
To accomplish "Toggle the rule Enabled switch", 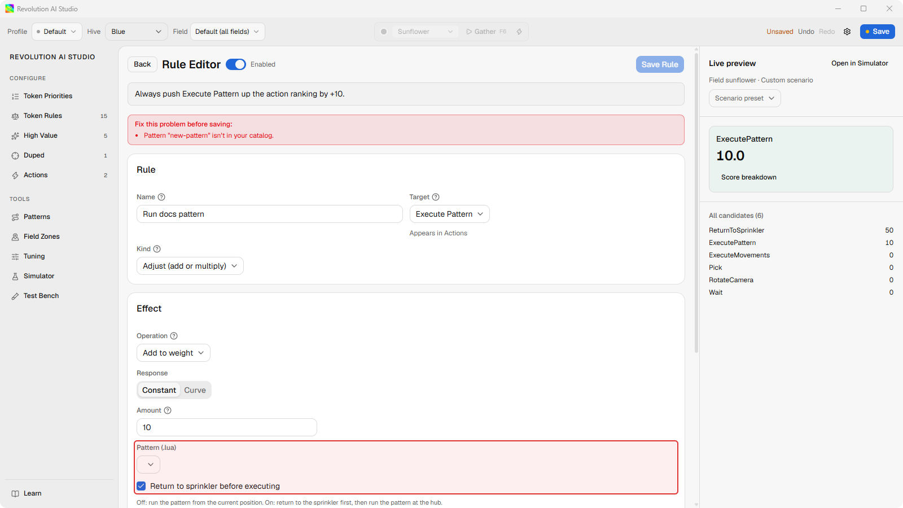I will tap(236, 64).
